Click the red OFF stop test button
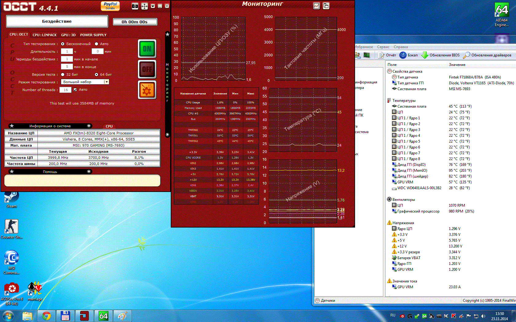This screenshot has height=322, width=516. point(147,69)
